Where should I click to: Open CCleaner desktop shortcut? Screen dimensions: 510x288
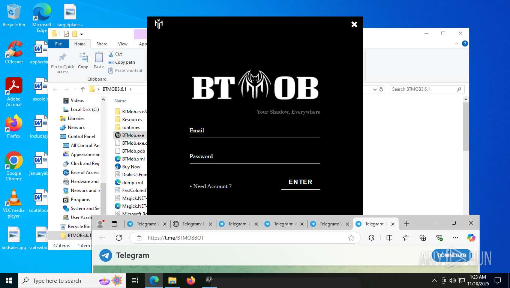[14, 52]
